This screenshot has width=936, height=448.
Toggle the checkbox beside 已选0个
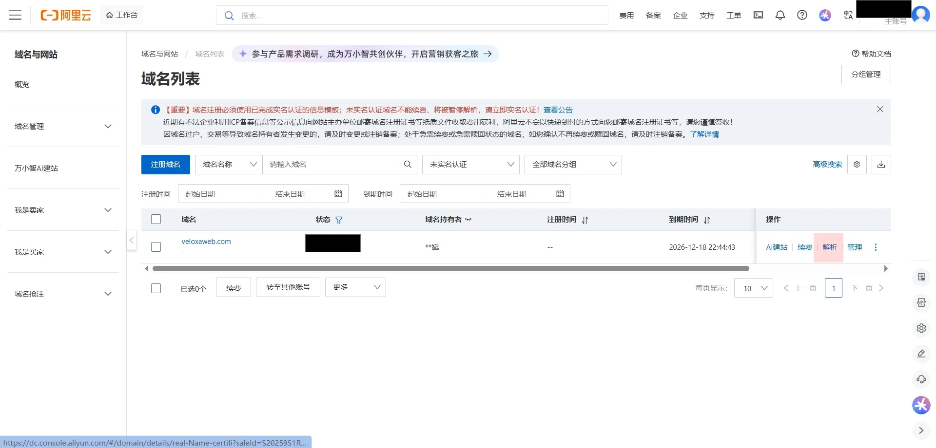[x=156, y=288]
